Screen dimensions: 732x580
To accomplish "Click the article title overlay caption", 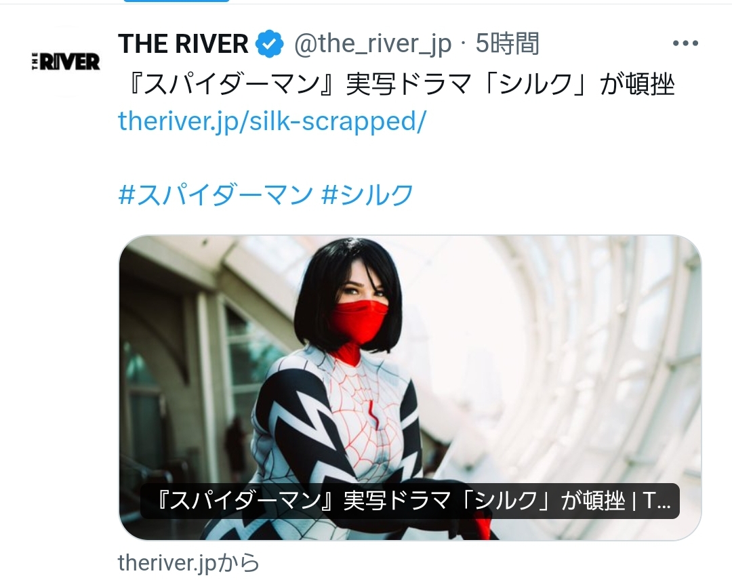I will pos(410,501).
